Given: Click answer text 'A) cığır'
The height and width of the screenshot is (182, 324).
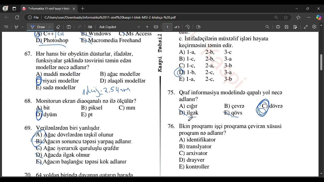Looking at the screenshot, I should click(188, 106).
